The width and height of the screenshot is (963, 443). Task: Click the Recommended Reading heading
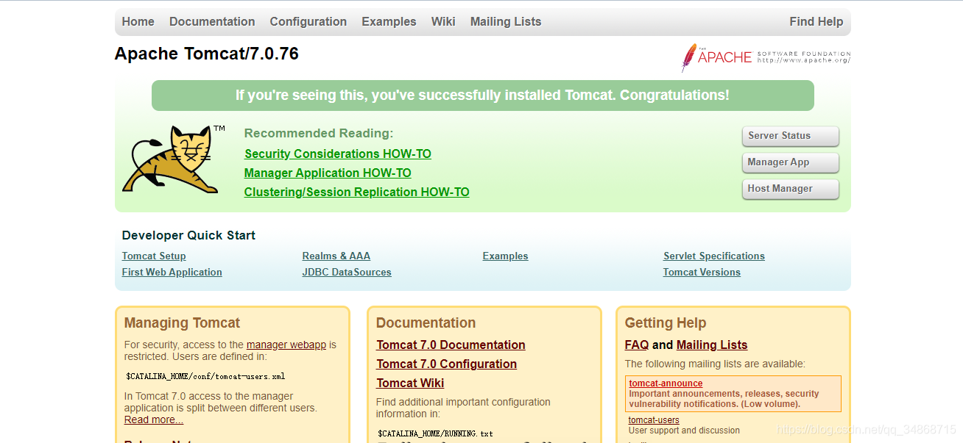tap(319, 133)
